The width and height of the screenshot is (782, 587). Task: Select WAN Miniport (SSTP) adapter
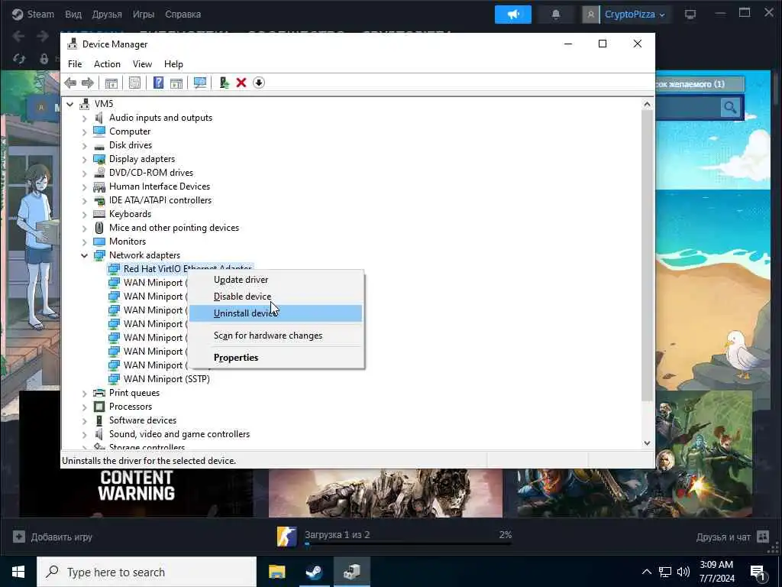166,379
